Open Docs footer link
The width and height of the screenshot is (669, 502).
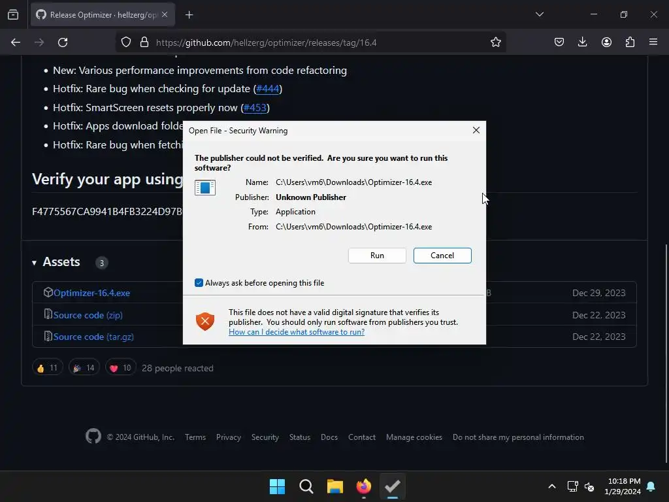(x=329, y=437)
